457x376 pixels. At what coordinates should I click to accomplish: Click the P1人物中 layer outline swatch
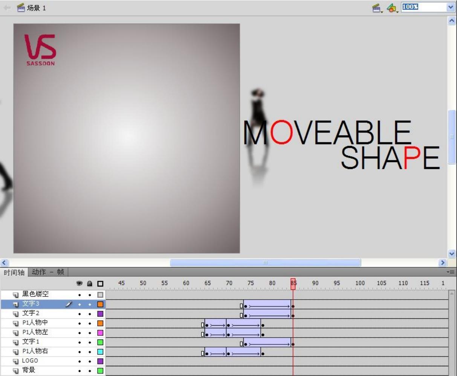click(x=100, y=323)
